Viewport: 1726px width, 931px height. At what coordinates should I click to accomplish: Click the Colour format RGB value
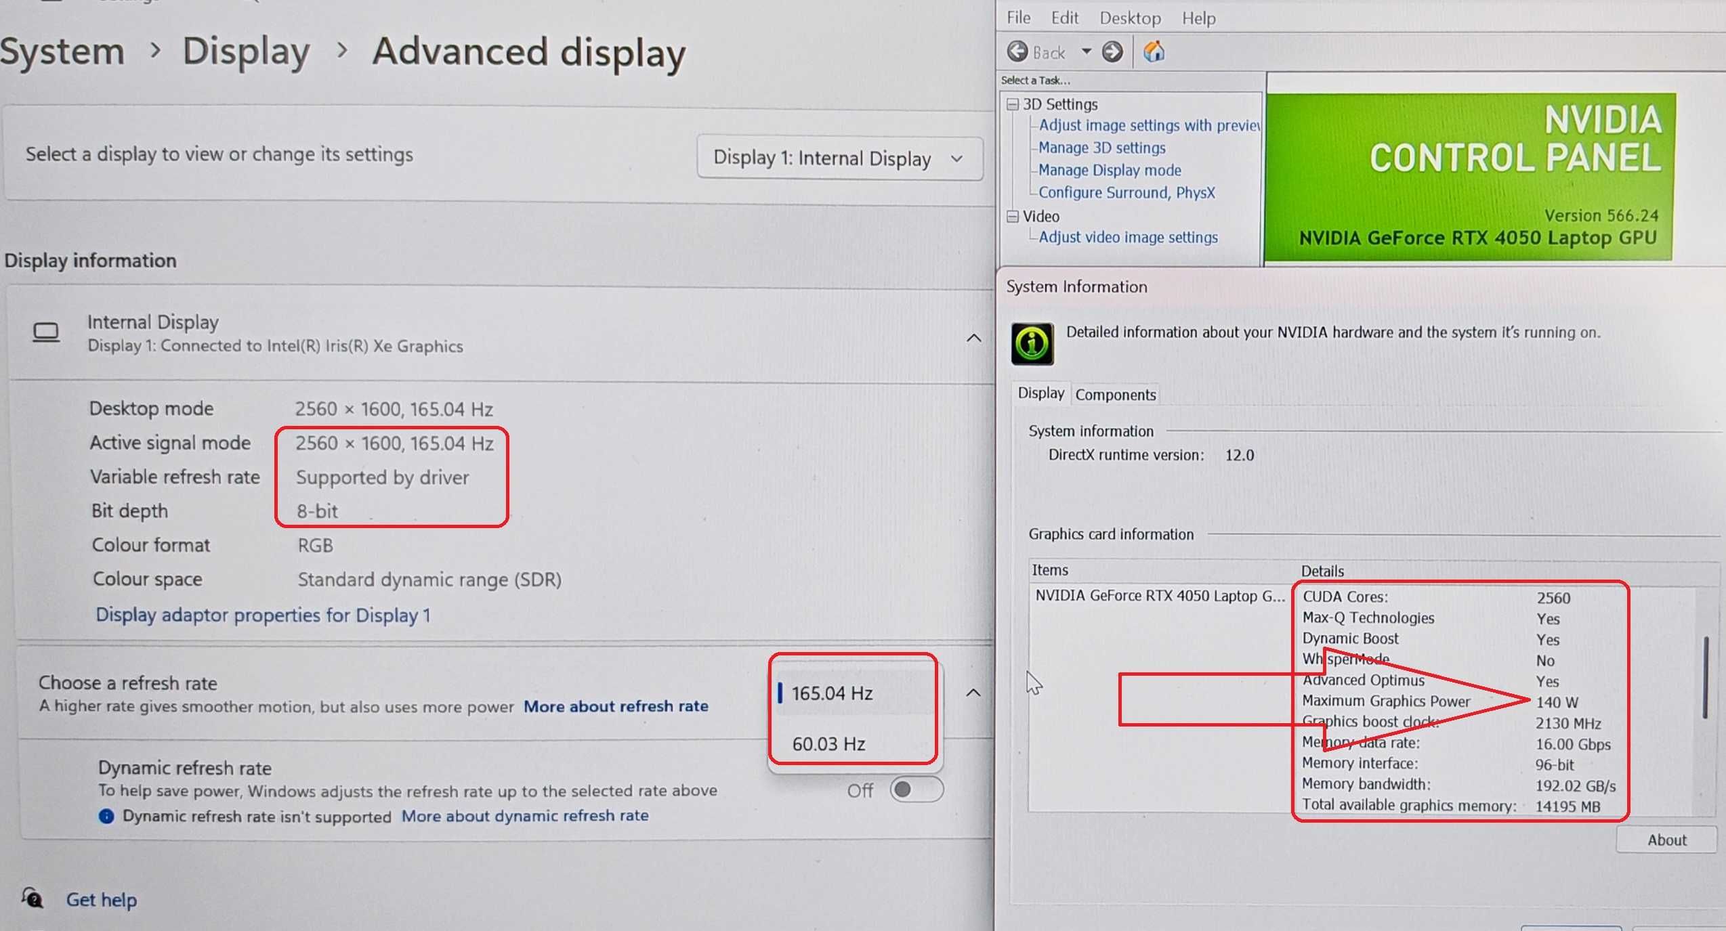point(316,545)
